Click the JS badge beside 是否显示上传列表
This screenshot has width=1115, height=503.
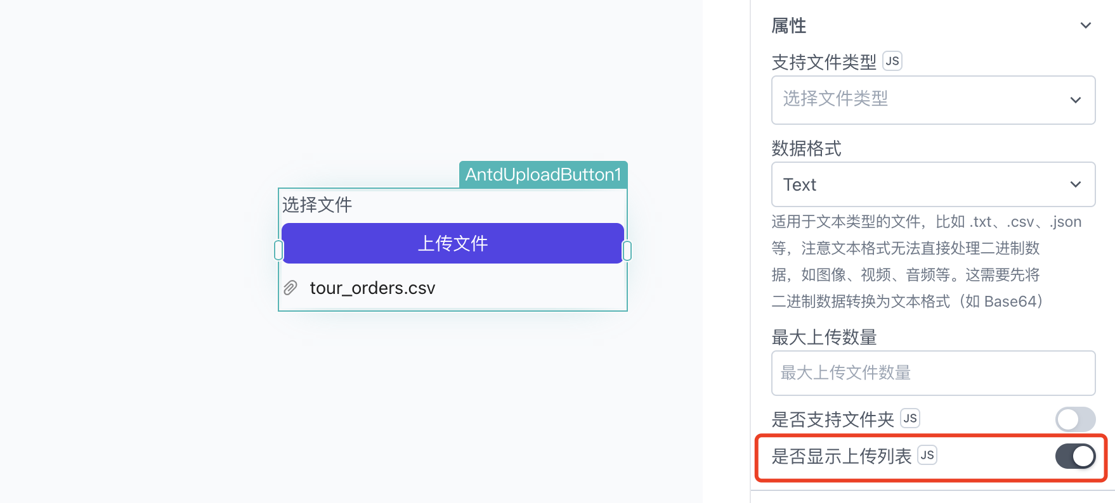(x=927, y=455)
